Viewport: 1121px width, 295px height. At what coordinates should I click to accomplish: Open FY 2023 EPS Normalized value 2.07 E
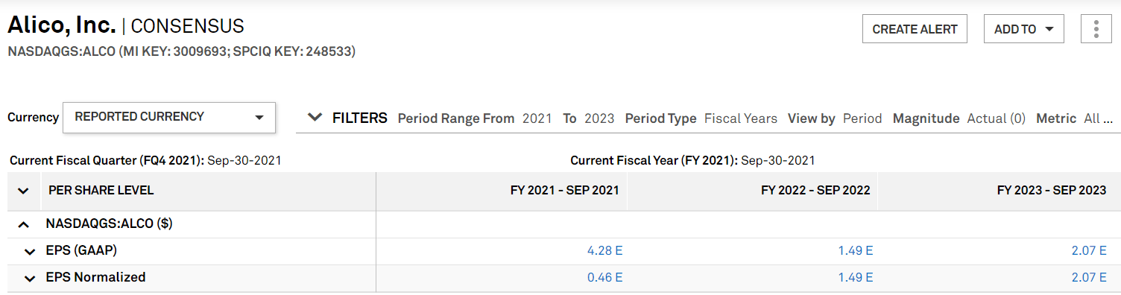pos(1089,278)
